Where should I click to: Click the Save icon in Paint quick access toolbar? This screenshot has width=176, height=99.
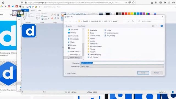tap(28, 7)
